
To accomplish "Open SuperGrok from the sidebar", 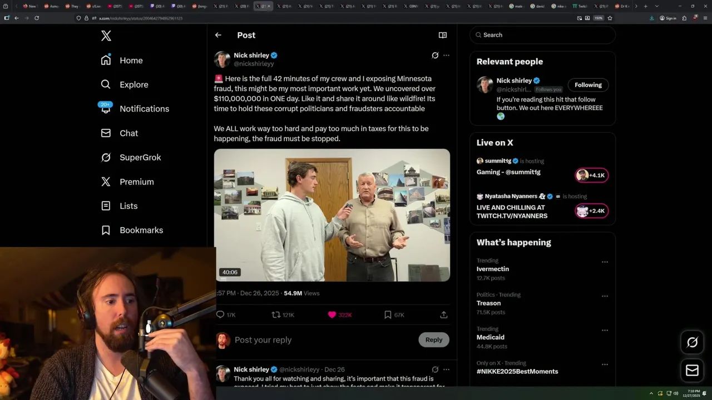I will 131,157.
